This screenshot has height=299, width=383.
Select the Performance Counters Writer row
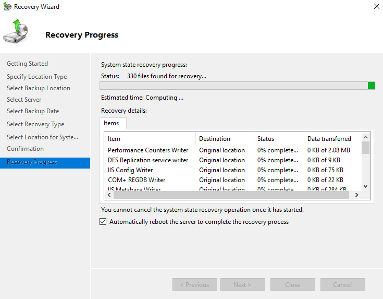click(x=149, y=150)
